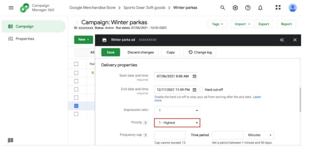Check the row checkbox beside globe icon
Image resolution: width=310 pixels, height=149 pixels.
(x=76, y=73)
